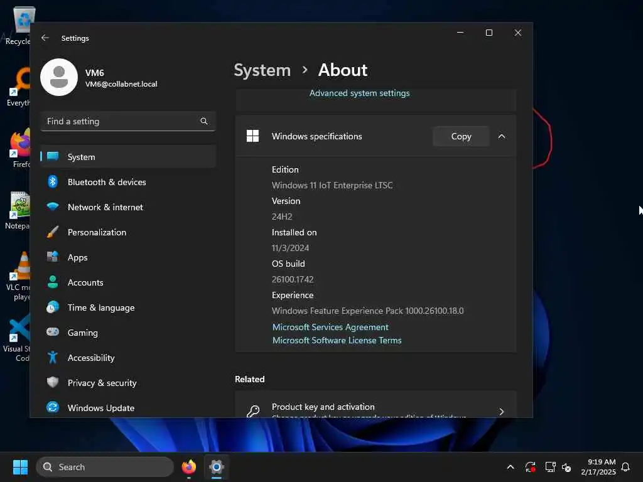Open Windows Update settings

pos(128,408)
